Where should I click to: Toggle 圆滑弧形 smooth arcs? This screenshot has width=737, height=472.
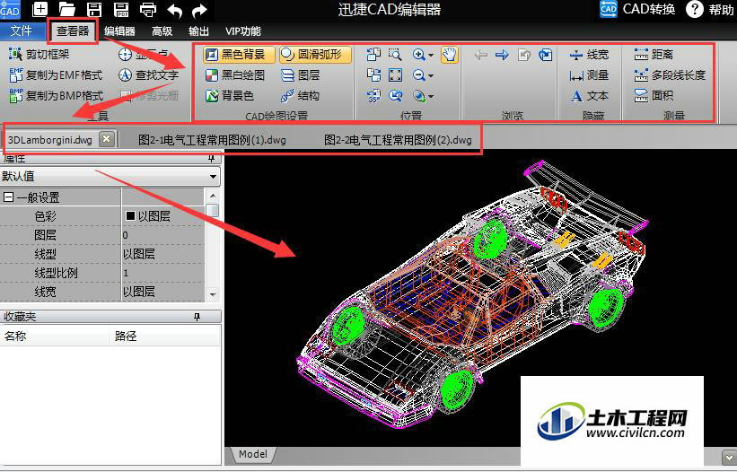pos(315,55)
